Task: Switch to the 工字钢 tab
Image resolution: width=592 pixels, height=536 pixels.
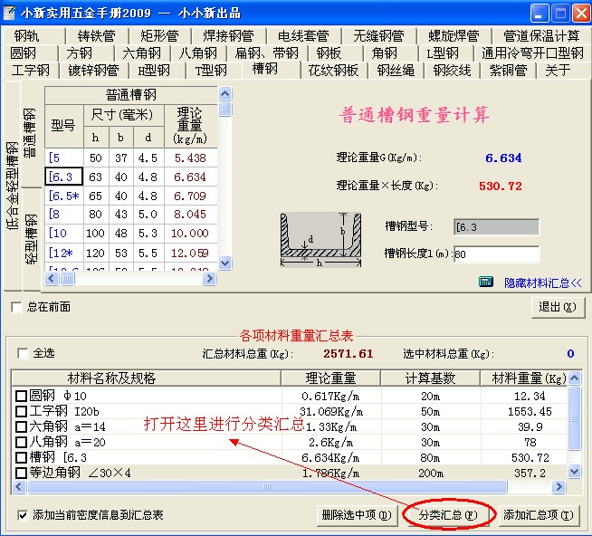Action: [30, 71]
